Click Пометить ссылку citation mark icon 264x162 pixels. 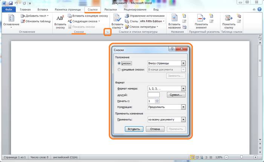coord(229,18)
